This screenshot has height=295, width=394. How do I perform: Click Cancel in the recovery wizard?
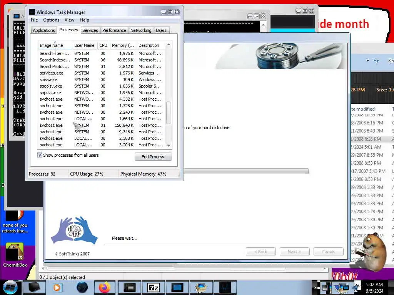329,251
